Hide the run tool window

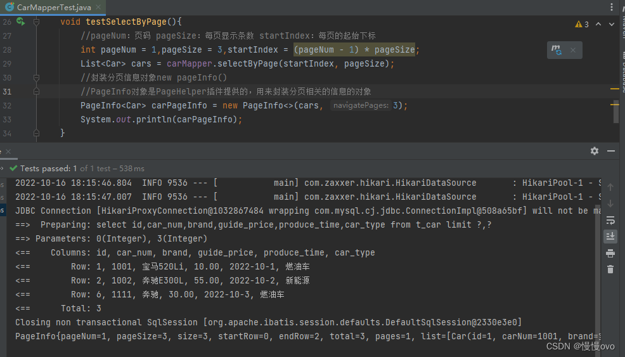[x=611, y=151]
